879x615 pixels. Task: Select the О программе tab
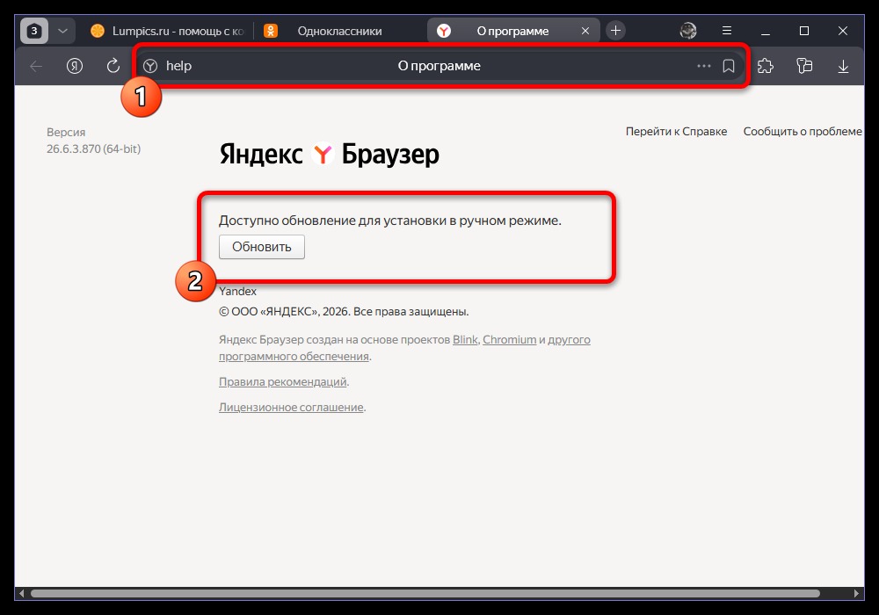pyautogui.click(x=512, y=31)
